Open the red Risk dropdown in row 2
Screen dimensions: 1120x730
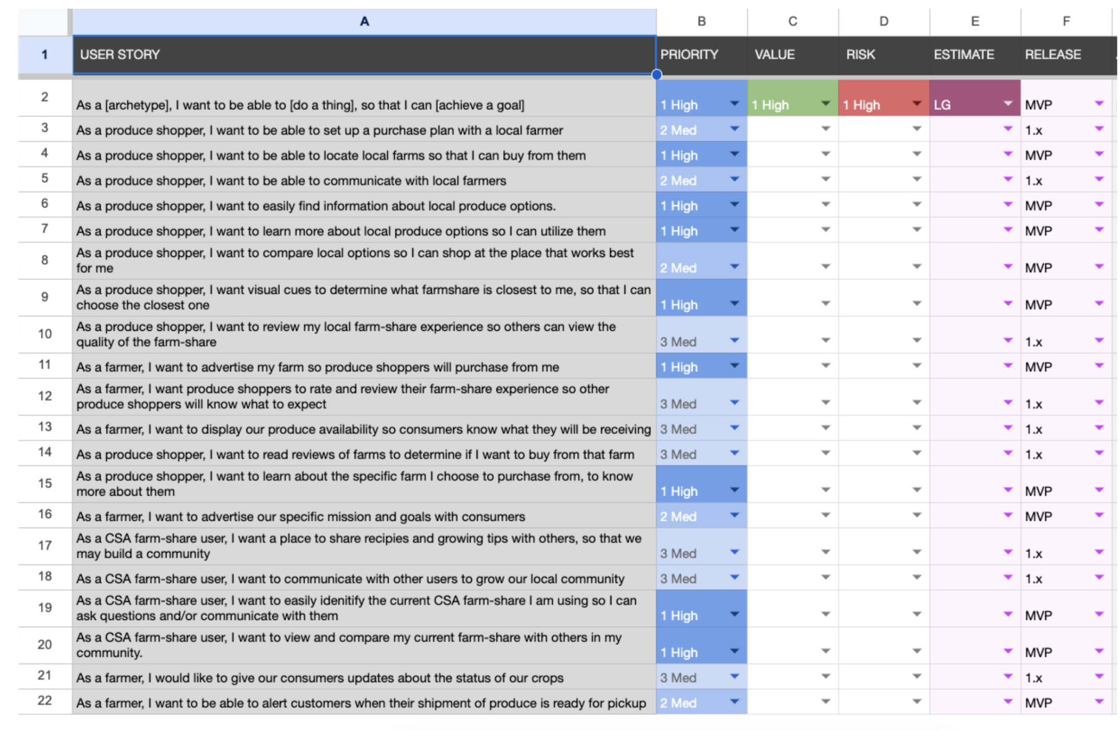(x=916, y=104)
